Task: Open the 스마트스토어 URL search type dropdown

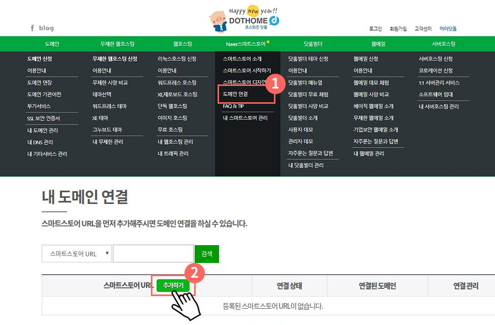Action: tap(77, 254)
